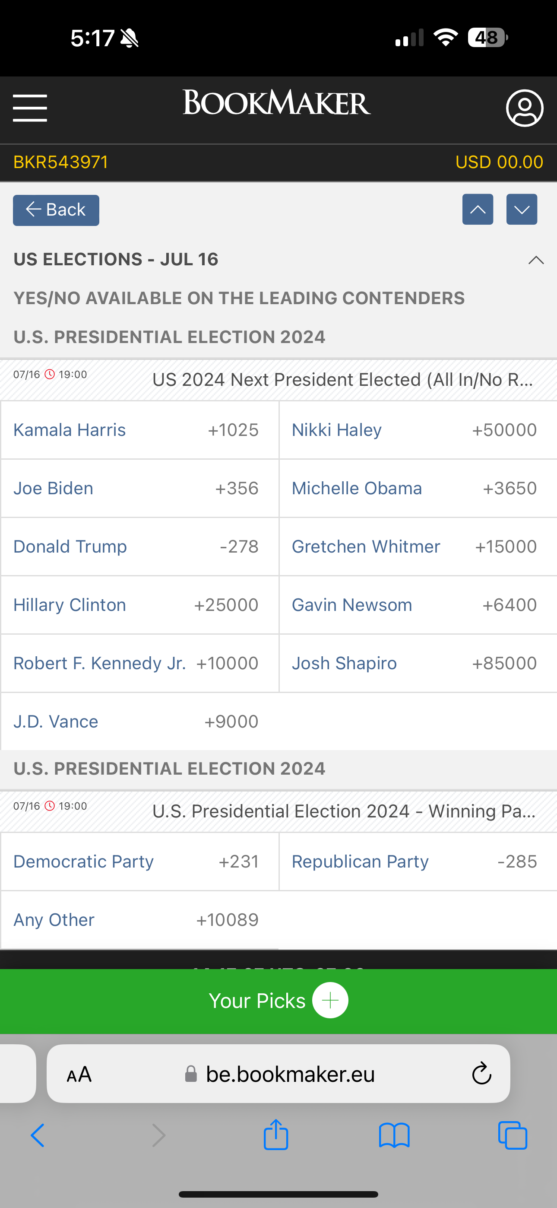This screenshot has height=1208, width=557.
Task: Tap the Back button
Action: 56,210
